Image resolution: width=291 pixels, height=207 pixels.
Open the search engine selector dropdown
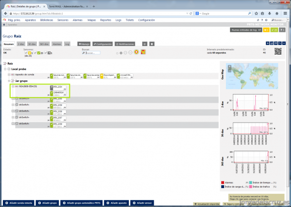[x=198, y=14]
